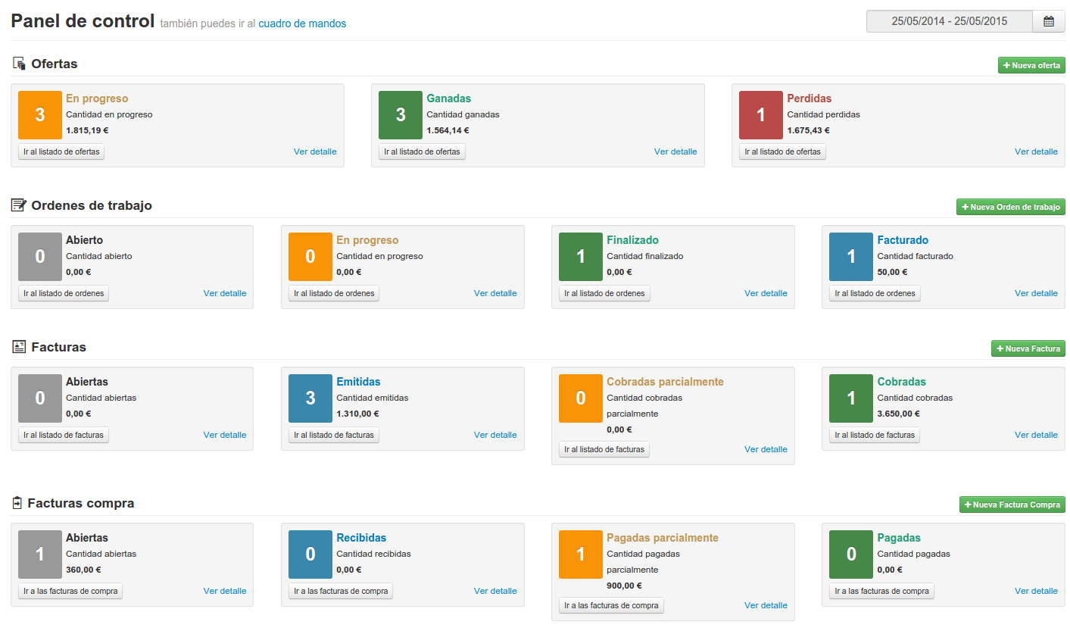Create a Nueva Orden de trabajo
1070x631 pixels.
pos(1011,207)
